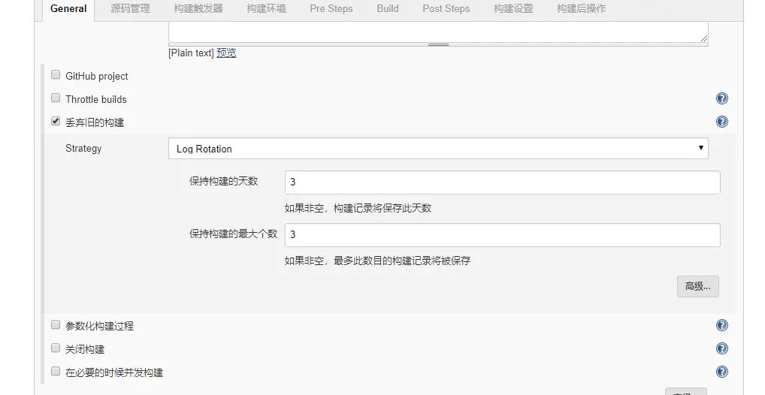765x395 pixels.
Task: Switch to the General tab
Action: point(68,9)
